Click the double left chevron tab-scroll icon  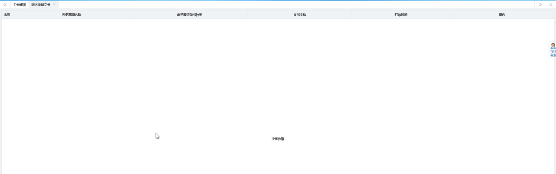(5, 4)
